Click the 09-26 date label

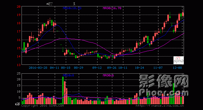(112, 68)
